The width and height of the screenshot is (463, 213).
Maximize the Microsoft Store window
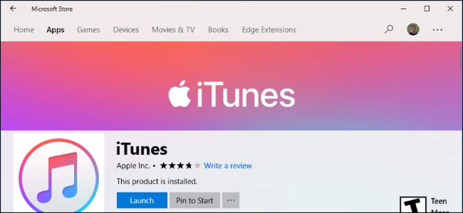(427, 9)
